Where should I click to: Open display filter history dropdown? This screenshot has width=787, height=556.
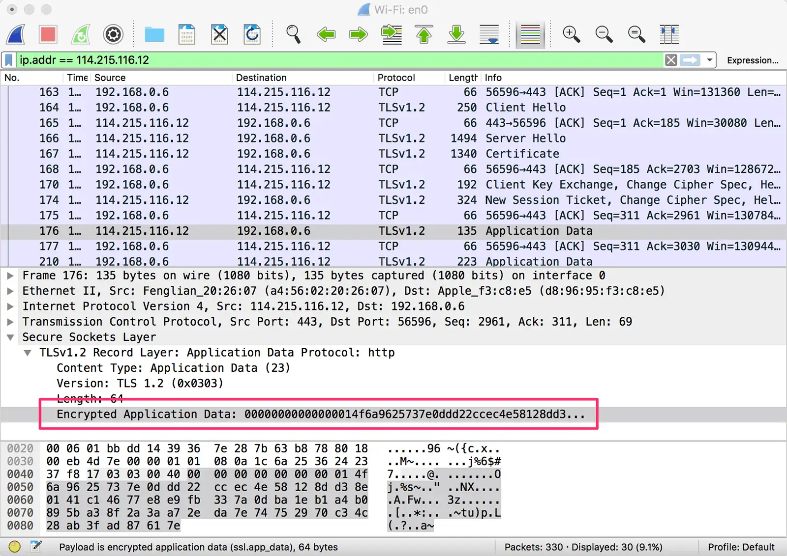709,60
